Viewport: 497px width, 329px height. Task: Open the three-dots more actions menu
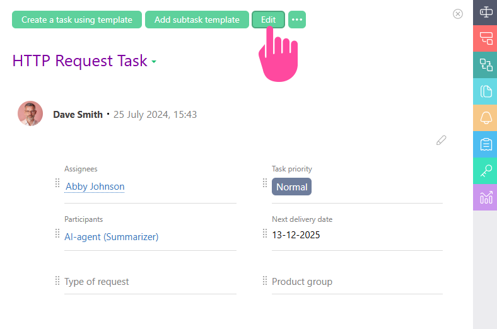coord(297,20)
